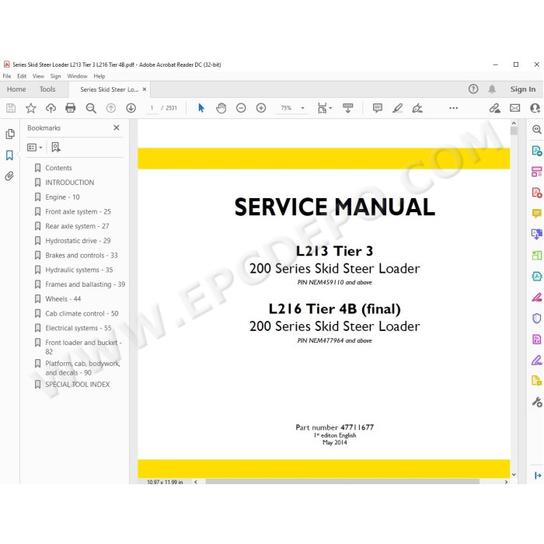Select the Highlight text tool
Image resolution: width=544 pixels, height=544 pixels.
(x=398, y=108)
